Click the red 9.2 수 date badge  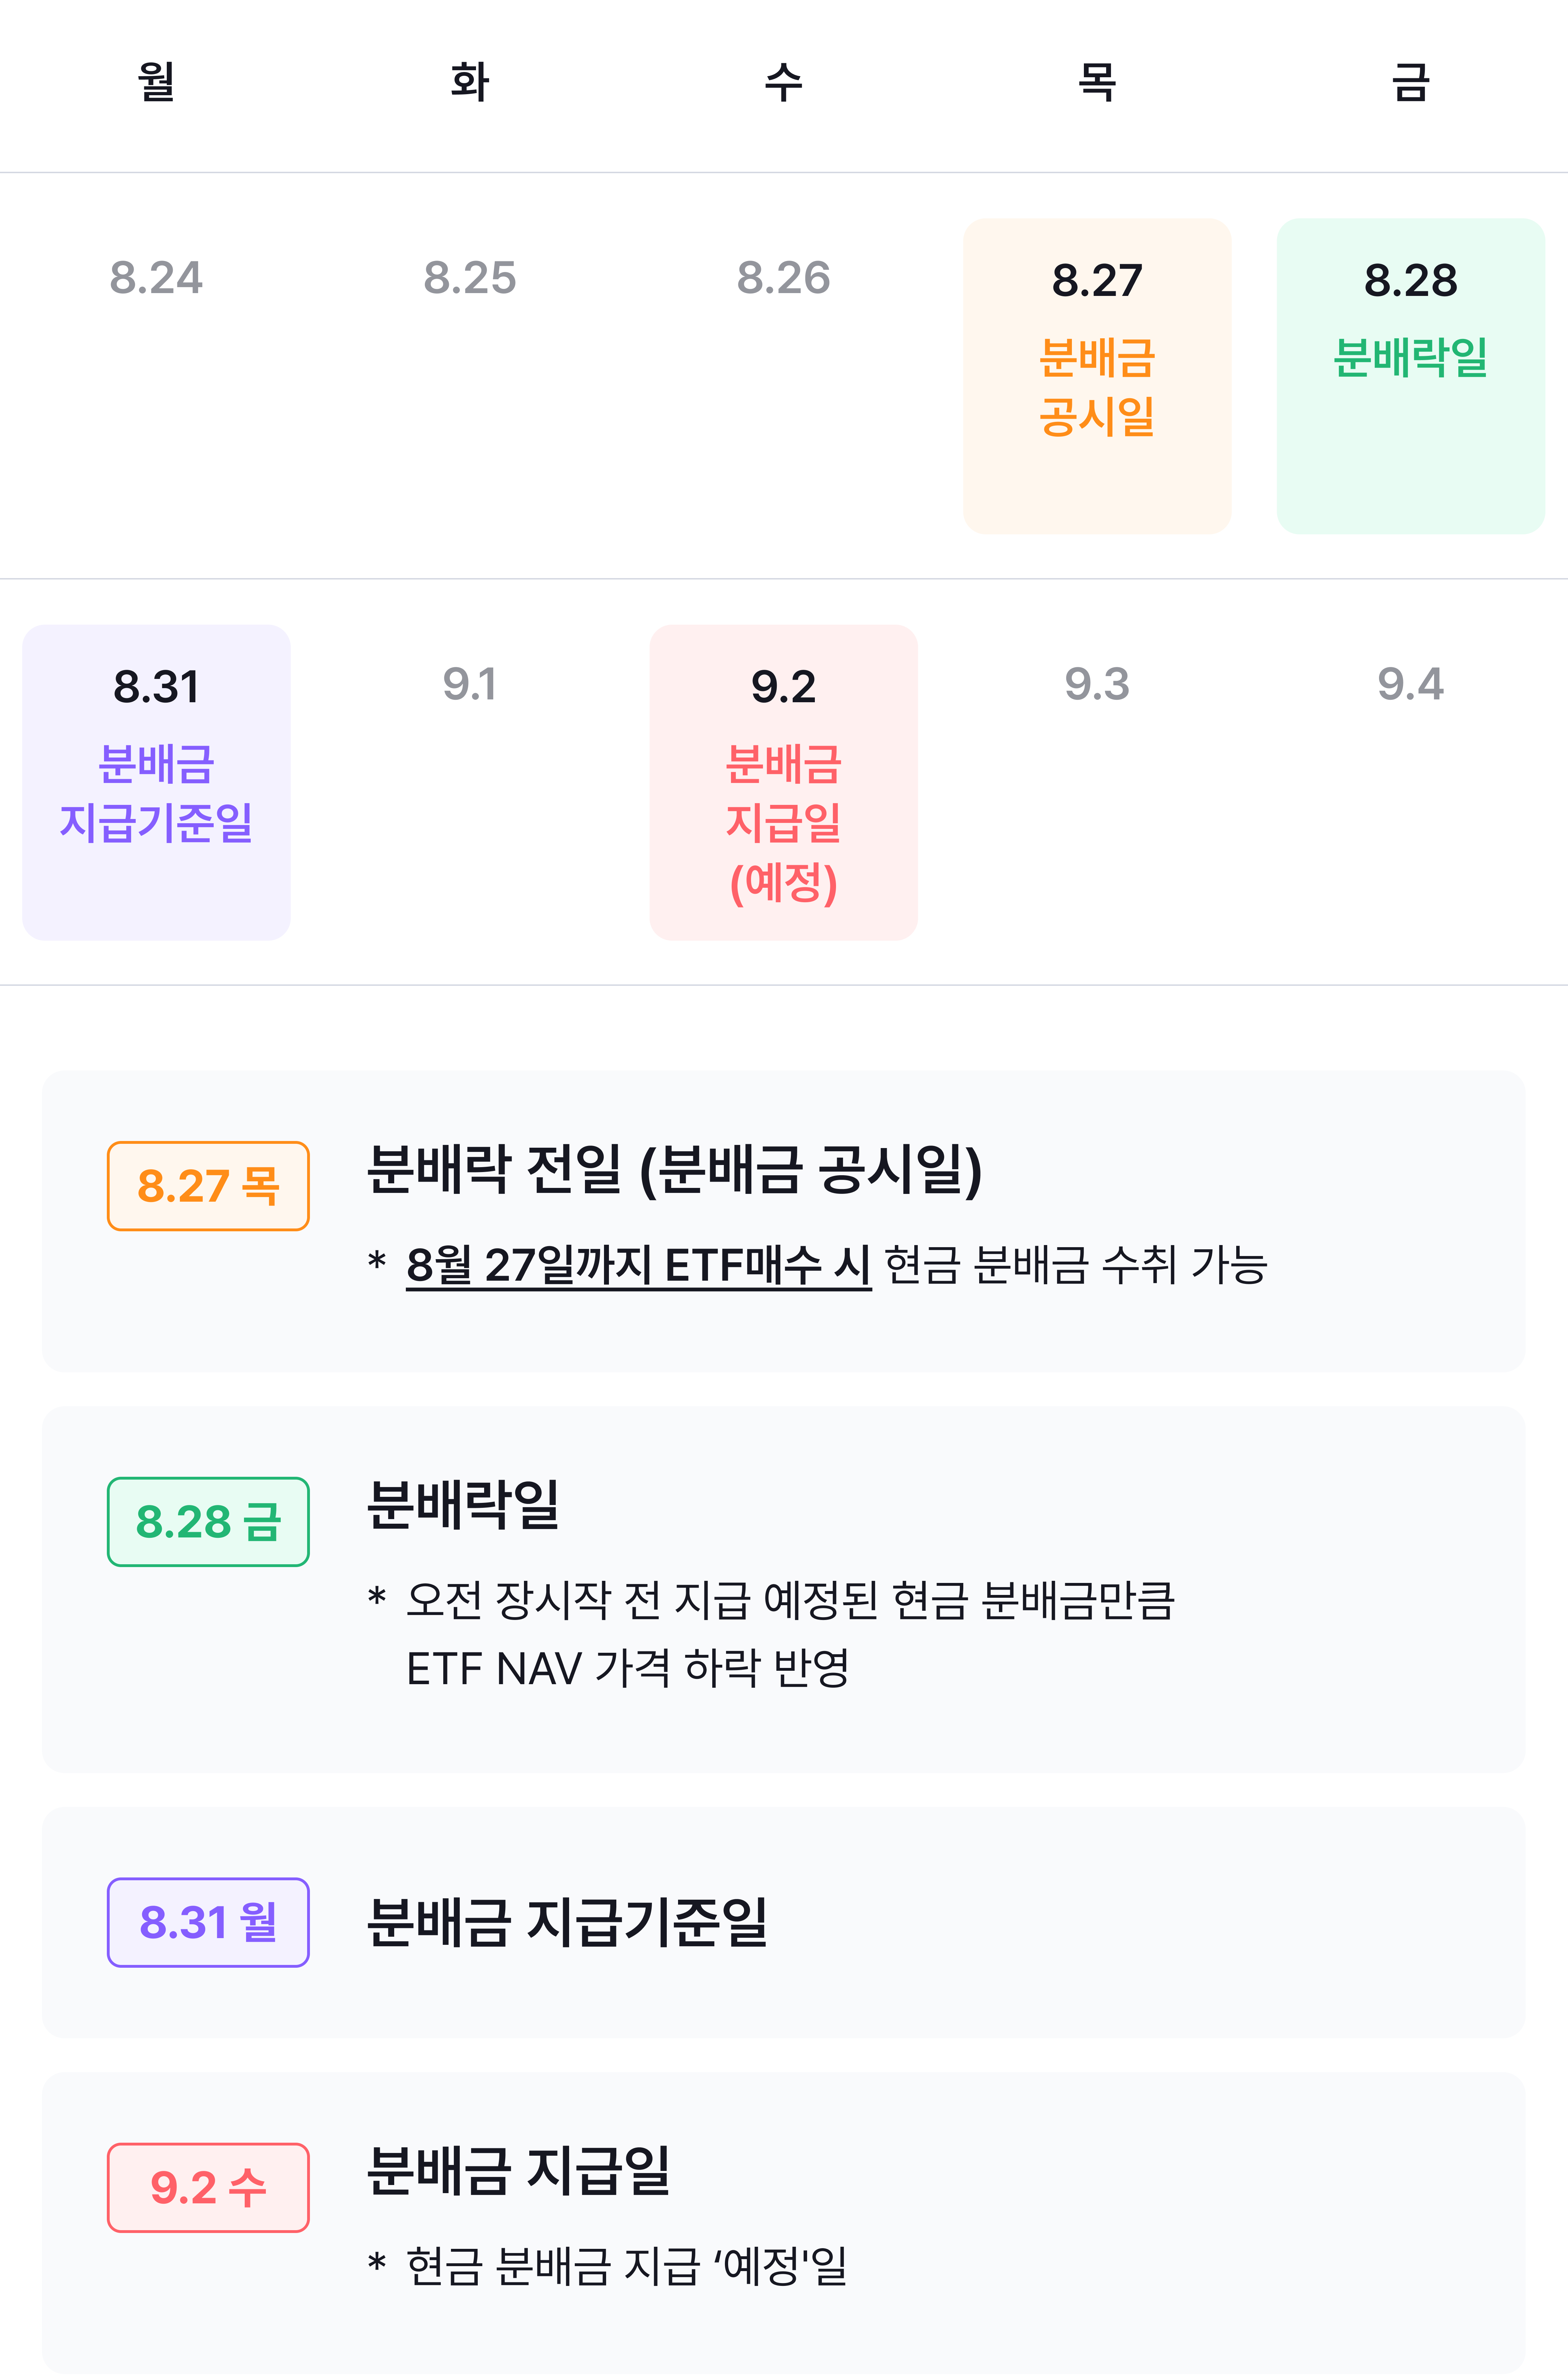tap(208, 2187)
